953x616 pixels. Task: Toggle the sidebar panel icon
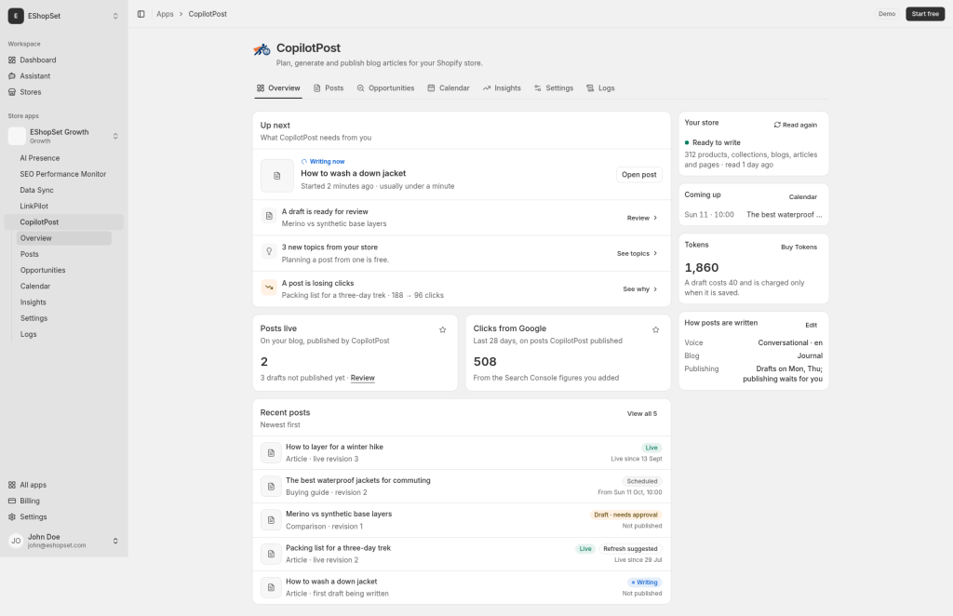click(141, 14)
